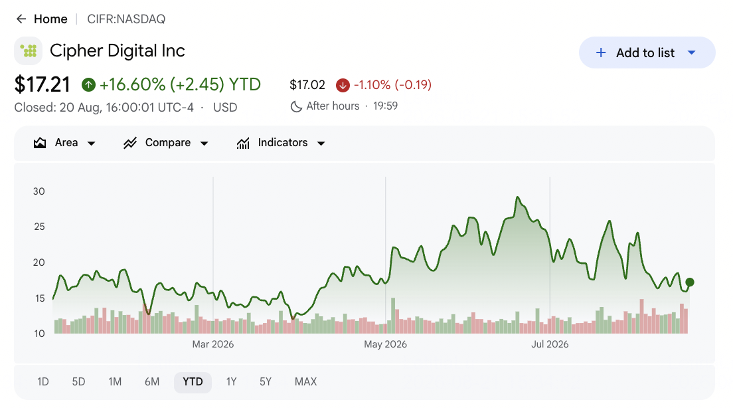
Task: Click the red down-arrow after hours icon
Action: [x=343, y=85]
